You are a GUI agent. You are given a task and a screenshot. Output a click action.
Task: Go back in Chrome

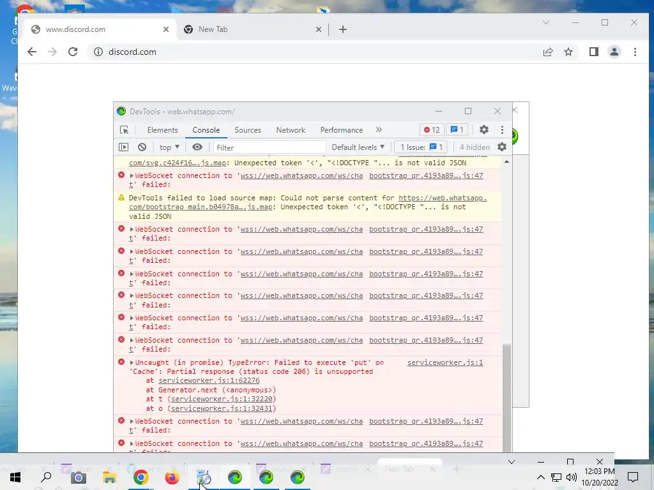point(32,52)
